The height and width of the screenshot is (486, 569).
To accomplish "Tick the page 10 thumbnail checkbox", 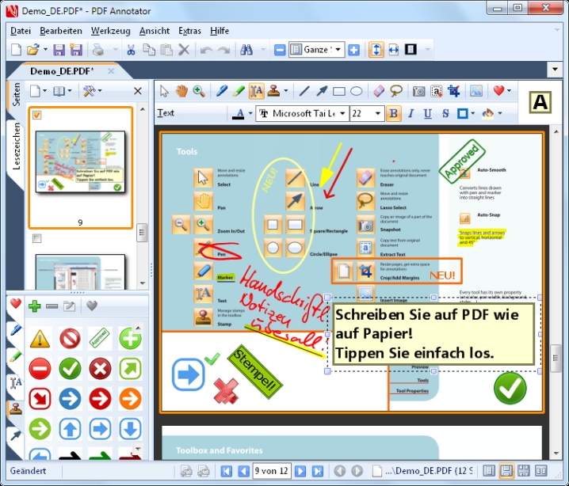I will coord(36,238).
